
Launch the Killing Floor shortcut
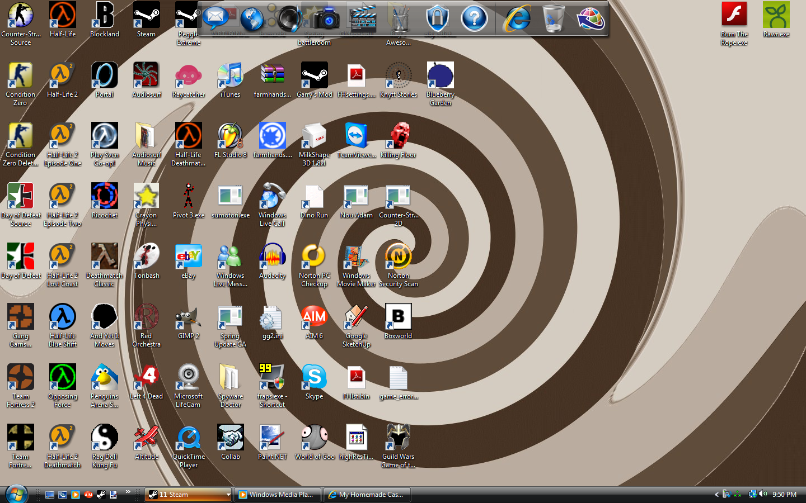click(x=399, y=140)
